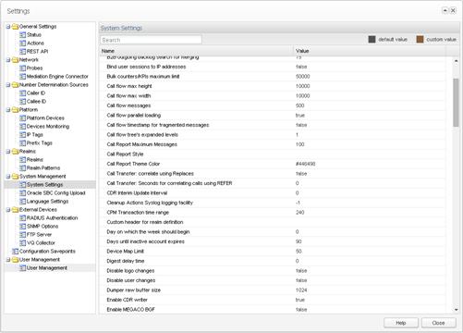463x333 pixels.
Task: Collapse the Realms folder node
Action: click(x=8, y=152)
